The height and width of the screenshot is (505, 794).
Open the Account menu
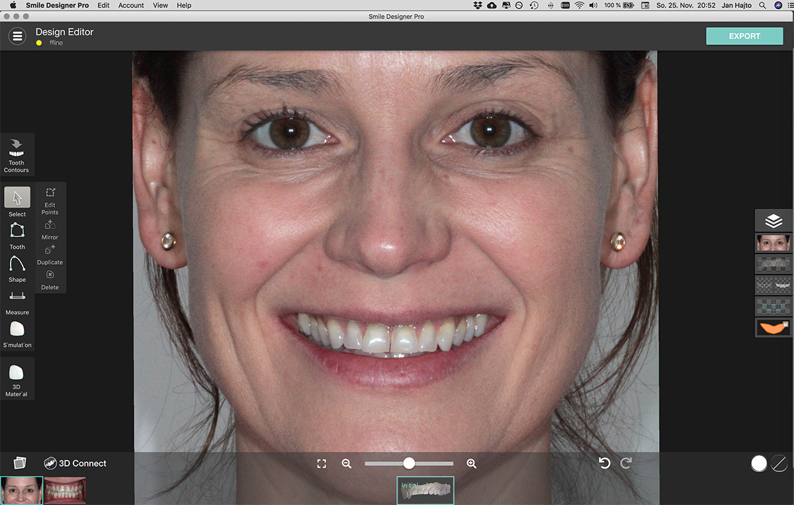pyautogui.click(x=131, y=5)
